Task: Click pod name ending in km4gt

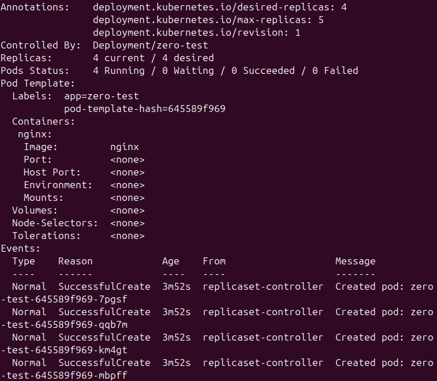Action: coord(64,350)
